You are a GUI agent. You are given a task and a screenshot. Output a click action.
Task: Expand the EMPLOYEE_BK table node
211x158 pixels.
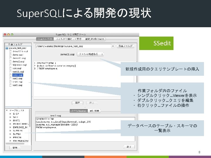tap(10, 127)
